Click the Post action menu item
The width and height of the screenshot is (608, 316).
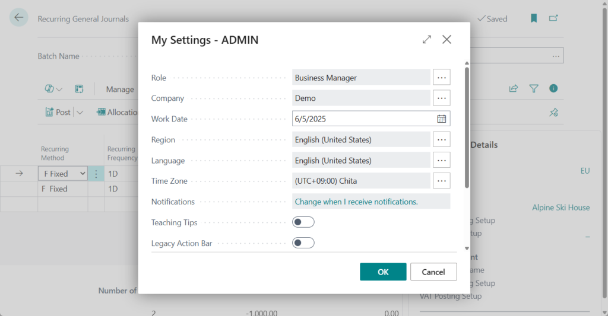click(x=58, y=112)
